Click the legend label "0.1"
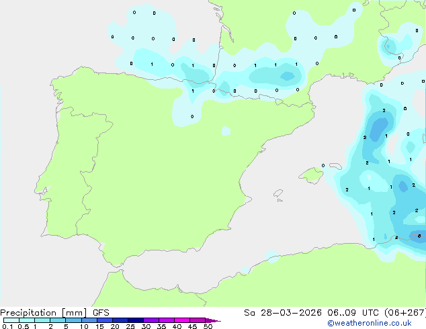 7,326
